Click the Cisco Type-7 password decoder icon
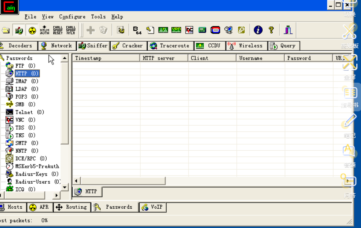Screen dimensions: 361x228 pyautogui.click(x=163, y=30)
